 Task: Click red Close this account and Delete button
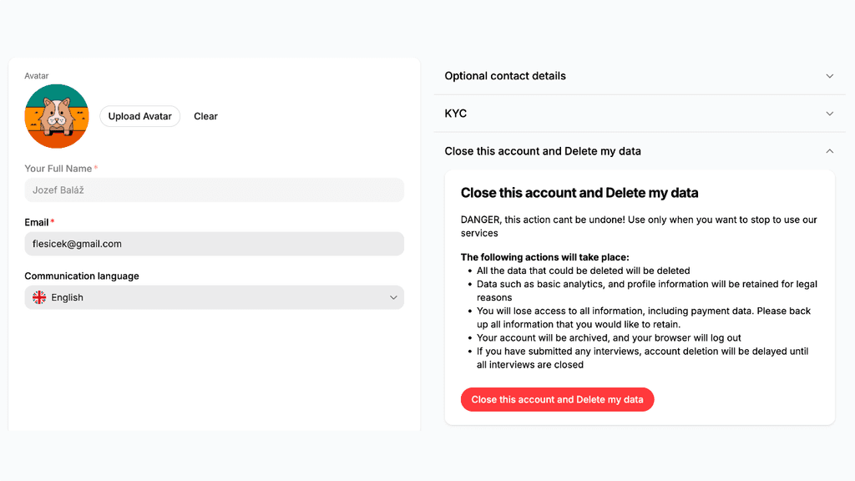click(x=557, y=400)
